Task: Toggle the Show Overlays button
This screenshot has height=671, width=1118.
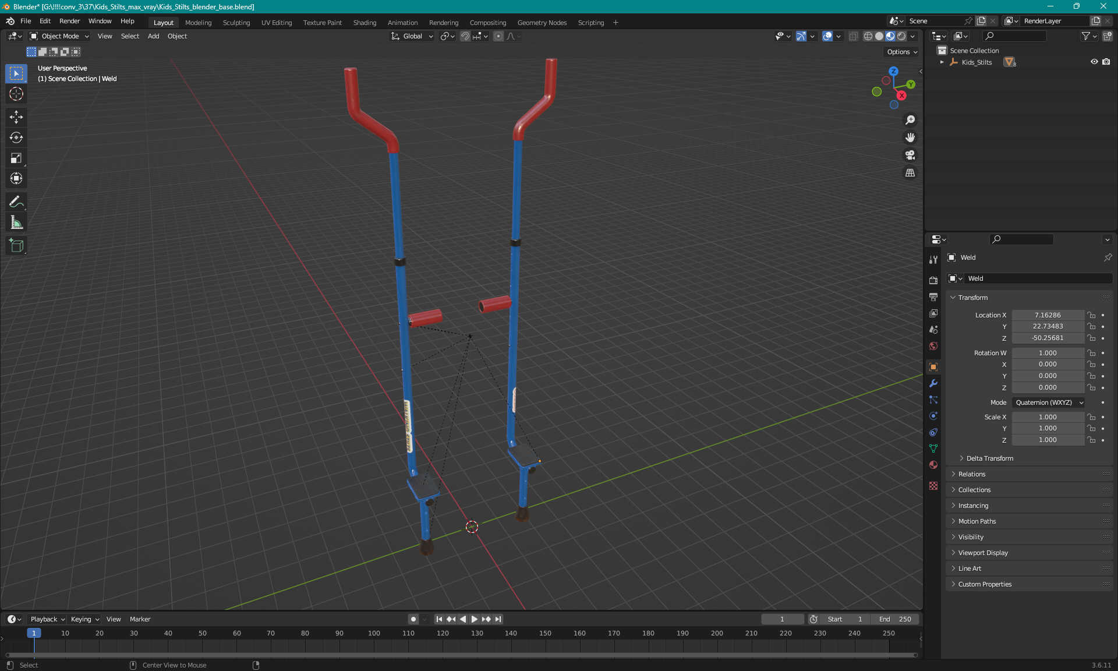Action: (827, 36)
